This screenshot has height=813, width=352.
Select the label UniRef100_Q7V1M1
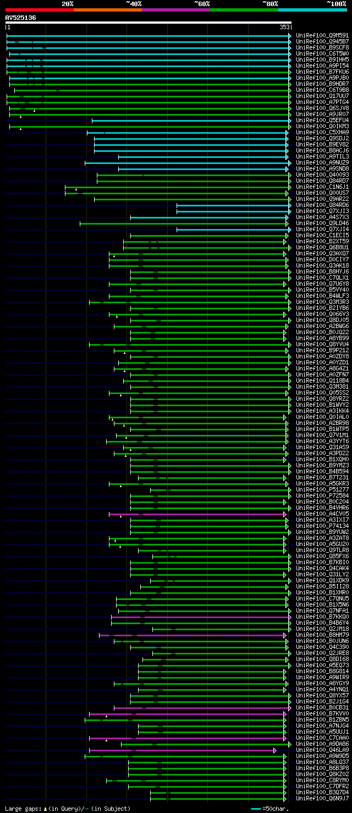(322, 435)
